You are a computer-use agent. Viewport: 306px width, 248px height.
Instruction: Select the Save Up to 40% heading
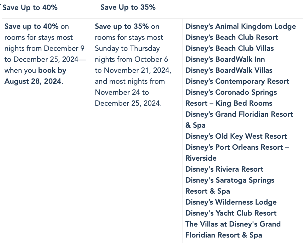(30, 8)
